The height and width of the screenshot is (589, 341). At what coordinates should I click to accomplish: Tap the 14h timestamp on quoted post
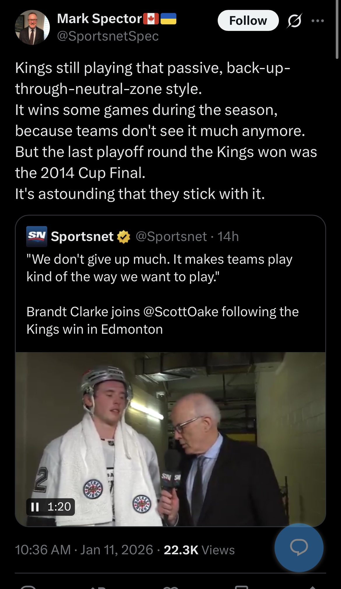click(x=228, y=236)
